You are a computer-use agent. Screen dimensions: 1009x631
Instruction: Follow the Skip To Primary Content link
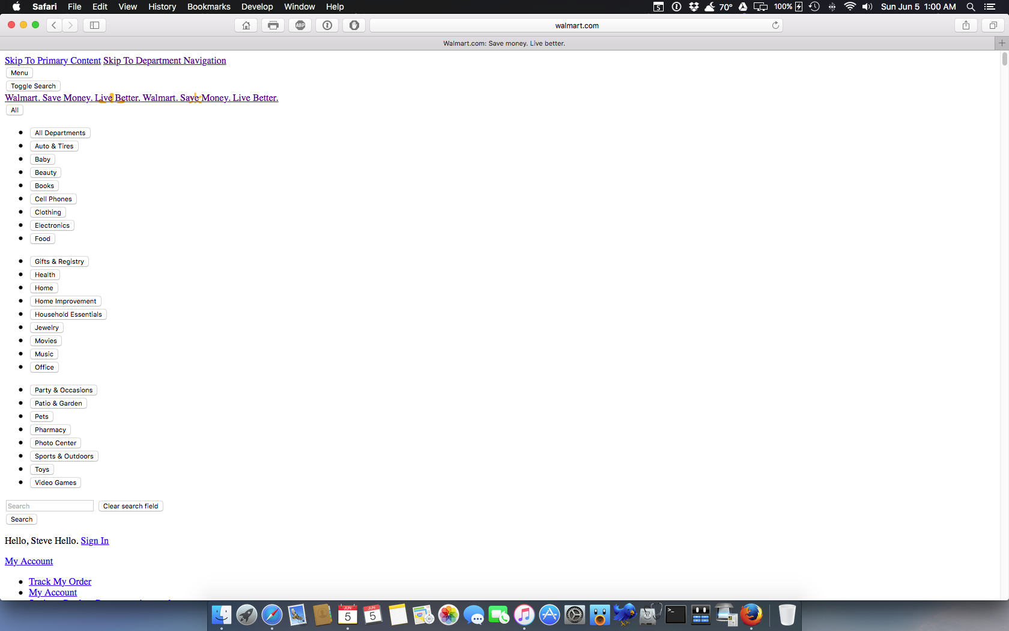tap(53, 61)
